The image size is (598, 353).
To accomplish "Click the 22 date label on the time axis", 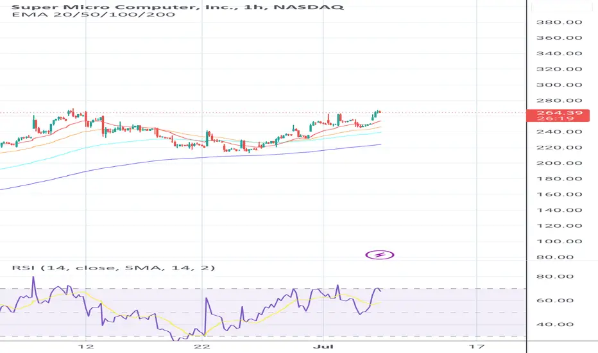I will point(201,347).
